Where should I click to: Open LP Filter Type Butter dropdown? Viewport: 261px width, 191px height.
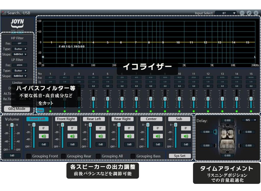(x=20, y=71)
